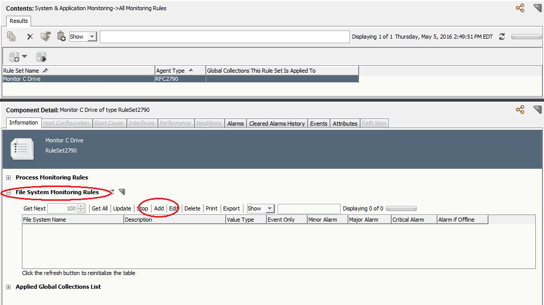Image resolution: width=544 pixels, height=305 pixels.
Task: Open the Show dropdown in Results toolbar
Action: click(92, 37)
